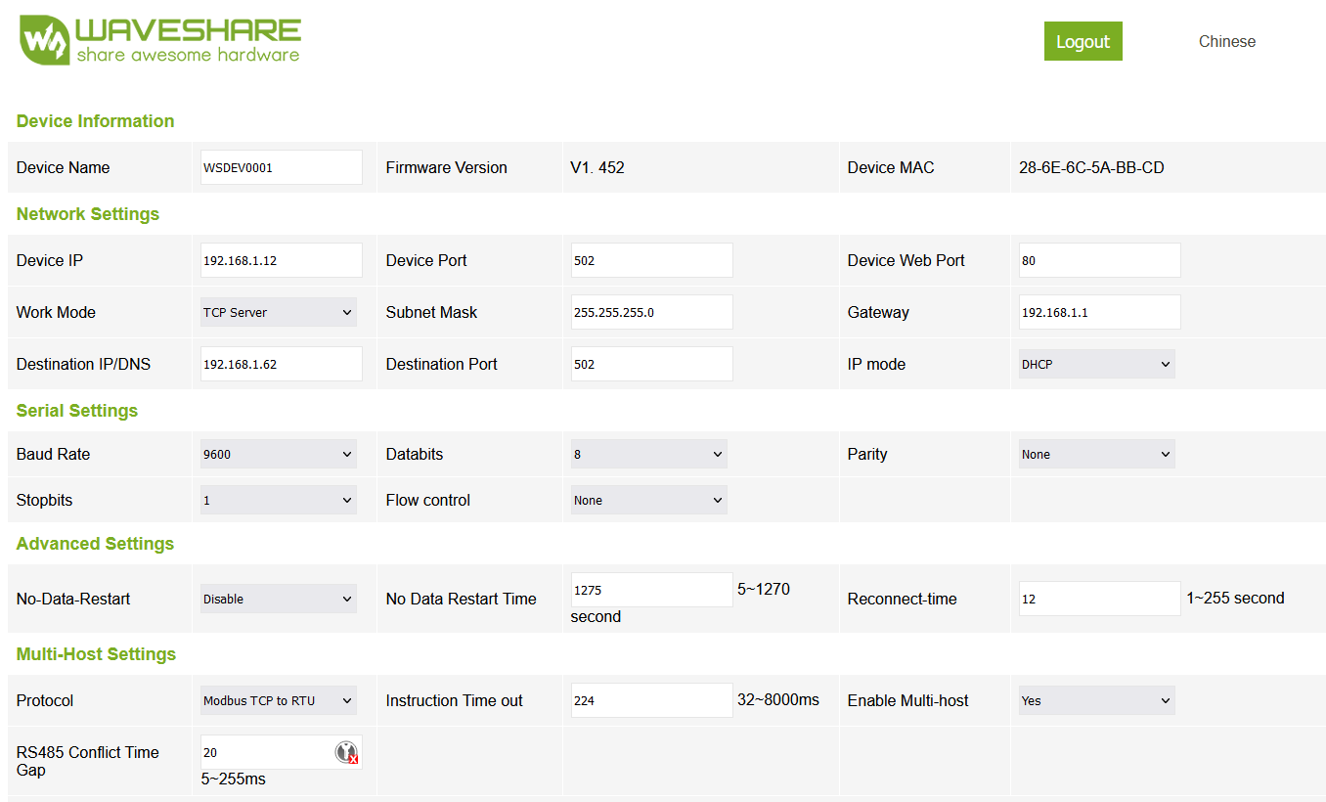Click the Serial Settings heading
Screen dimensions: 1326x802
coord(77,411)
